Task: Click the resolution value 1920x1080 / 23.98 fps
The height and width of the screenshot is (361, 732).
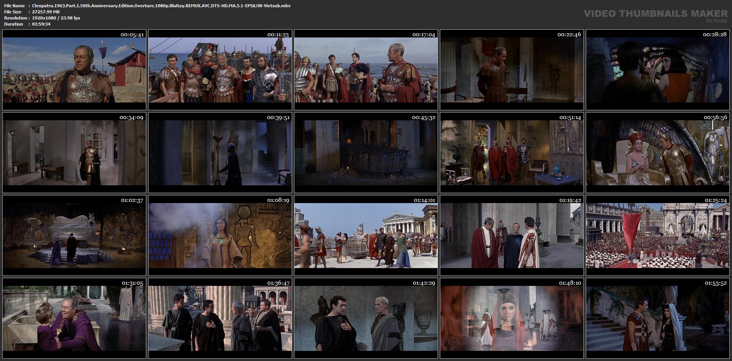Action: click(x=56, y=18)
